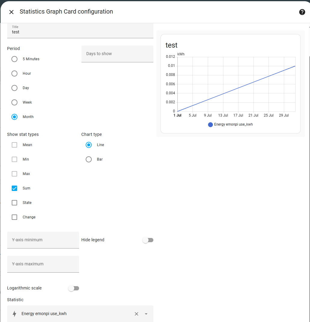Uncheck the Sum stat type
This screenshot has width=310, height=322.
[x=14, y=188]
